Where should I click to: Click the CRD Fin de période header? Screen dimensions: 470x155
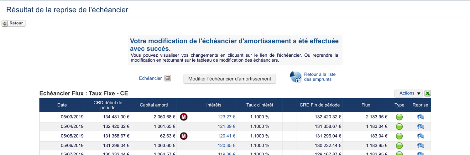pos(320,105)
